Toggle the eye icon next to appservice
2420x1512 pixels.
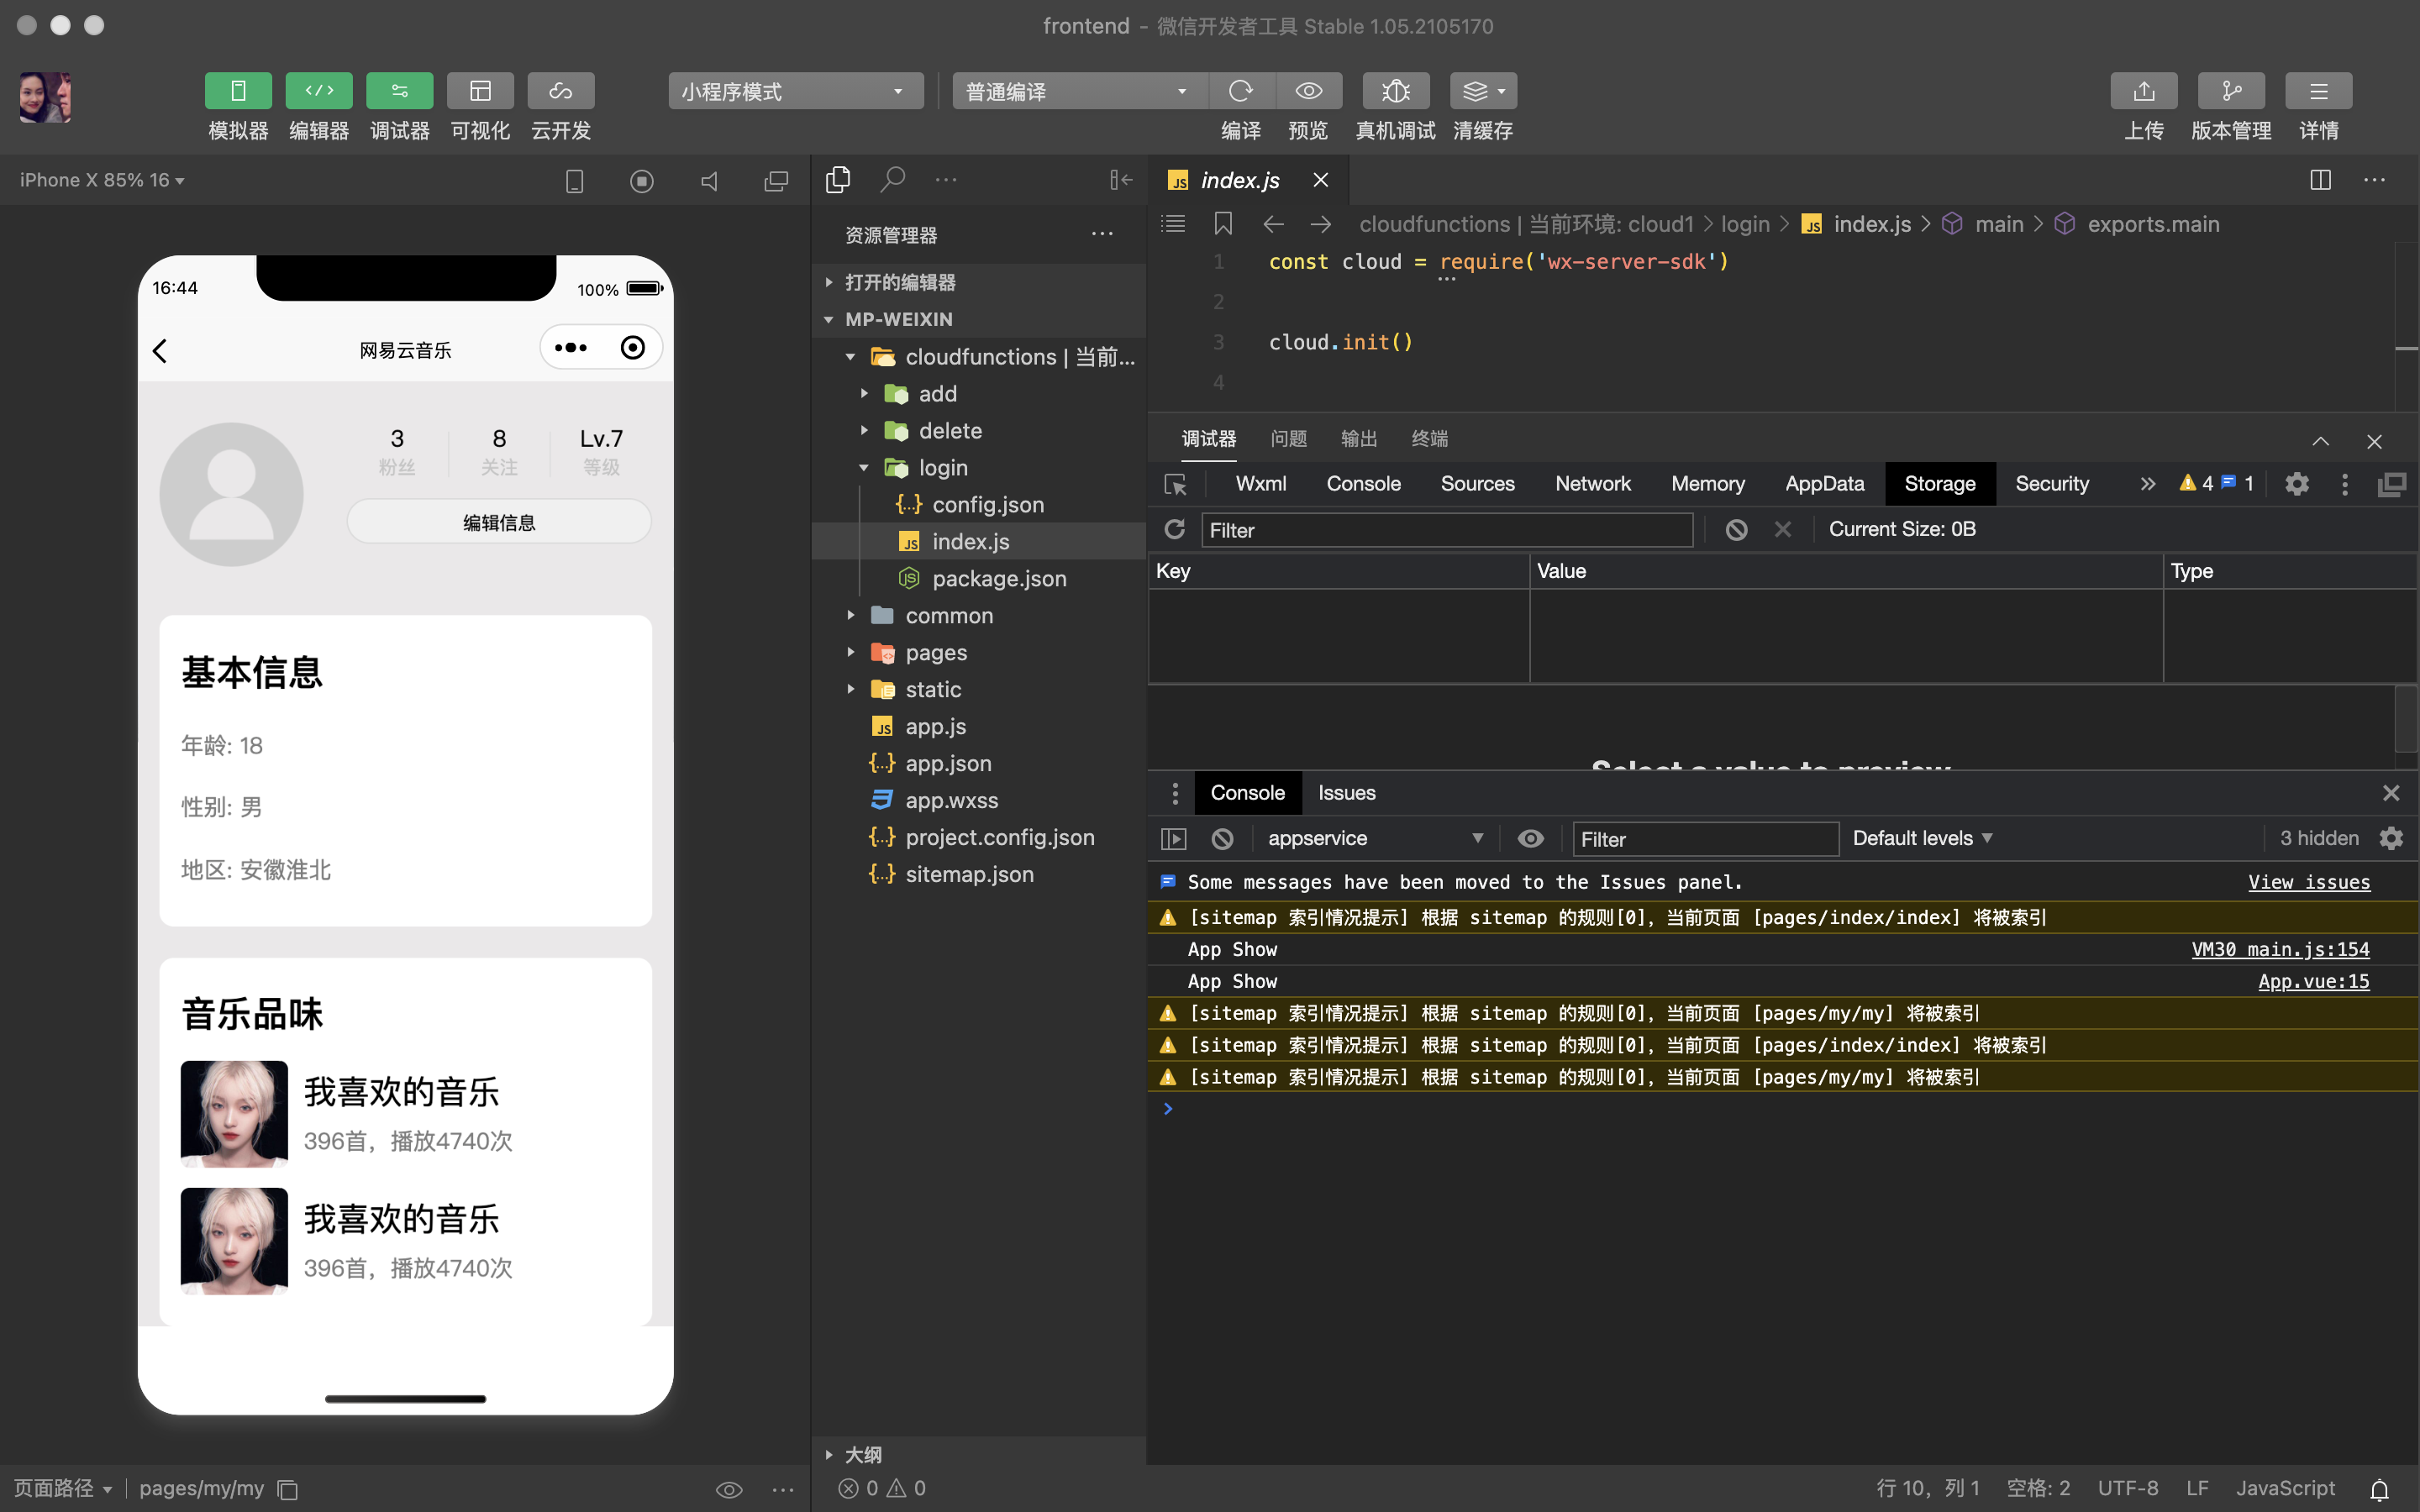tap(1532, 838)
